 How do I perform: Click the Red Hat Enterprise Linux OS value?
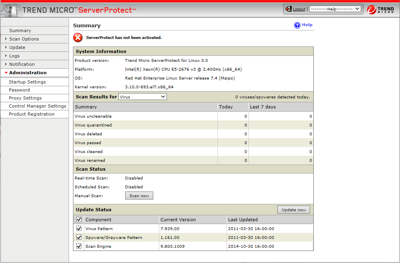(x=180, y=78)
